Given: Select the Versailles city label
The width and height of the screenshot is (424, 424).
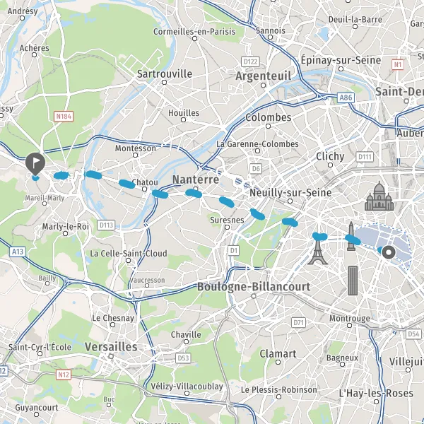Looking at the screenshot, I should pos(111,347).
